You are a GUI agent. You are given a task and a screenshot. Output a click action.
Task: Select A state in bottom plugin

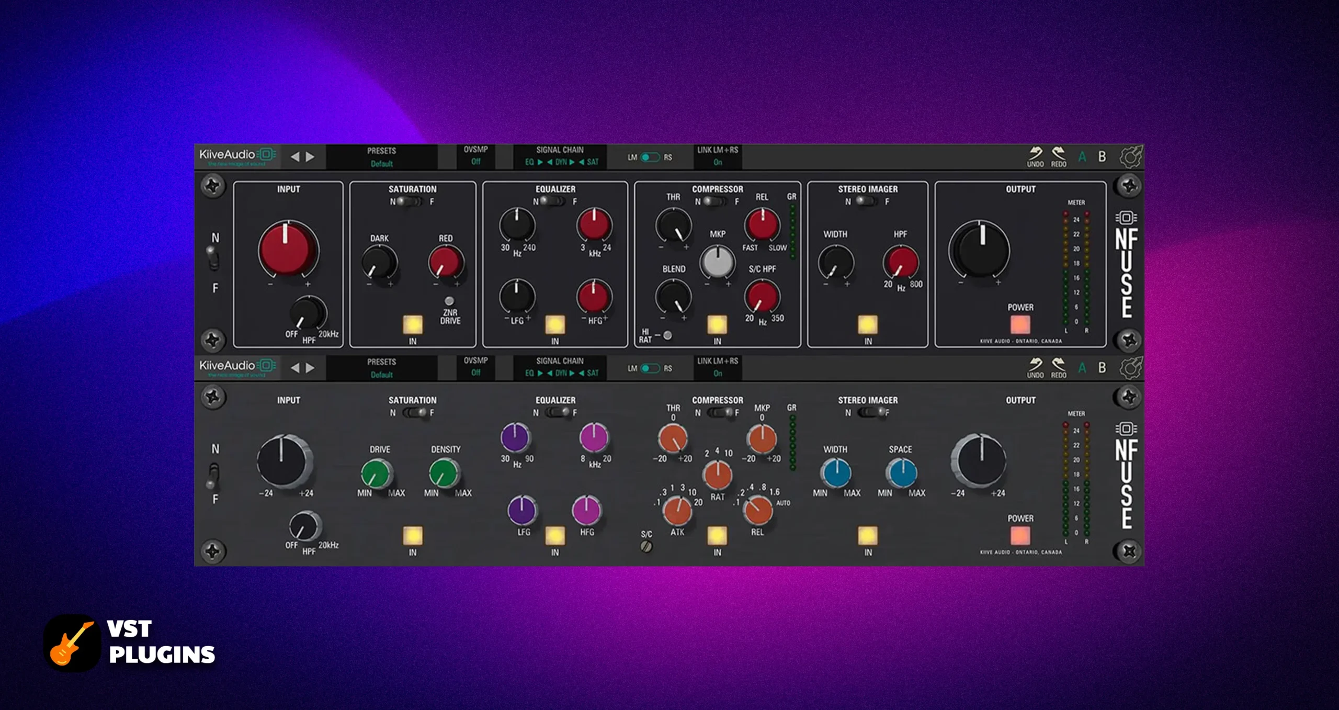pyautogui.click(x=1082, y=368)
